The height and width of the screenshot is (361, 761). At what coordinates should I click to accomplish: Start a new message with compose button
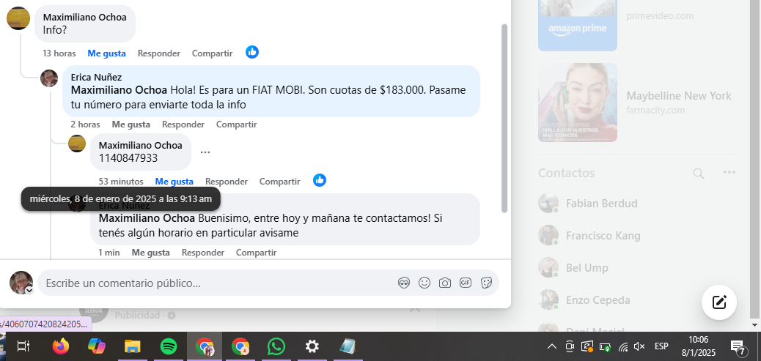point(718,302)
